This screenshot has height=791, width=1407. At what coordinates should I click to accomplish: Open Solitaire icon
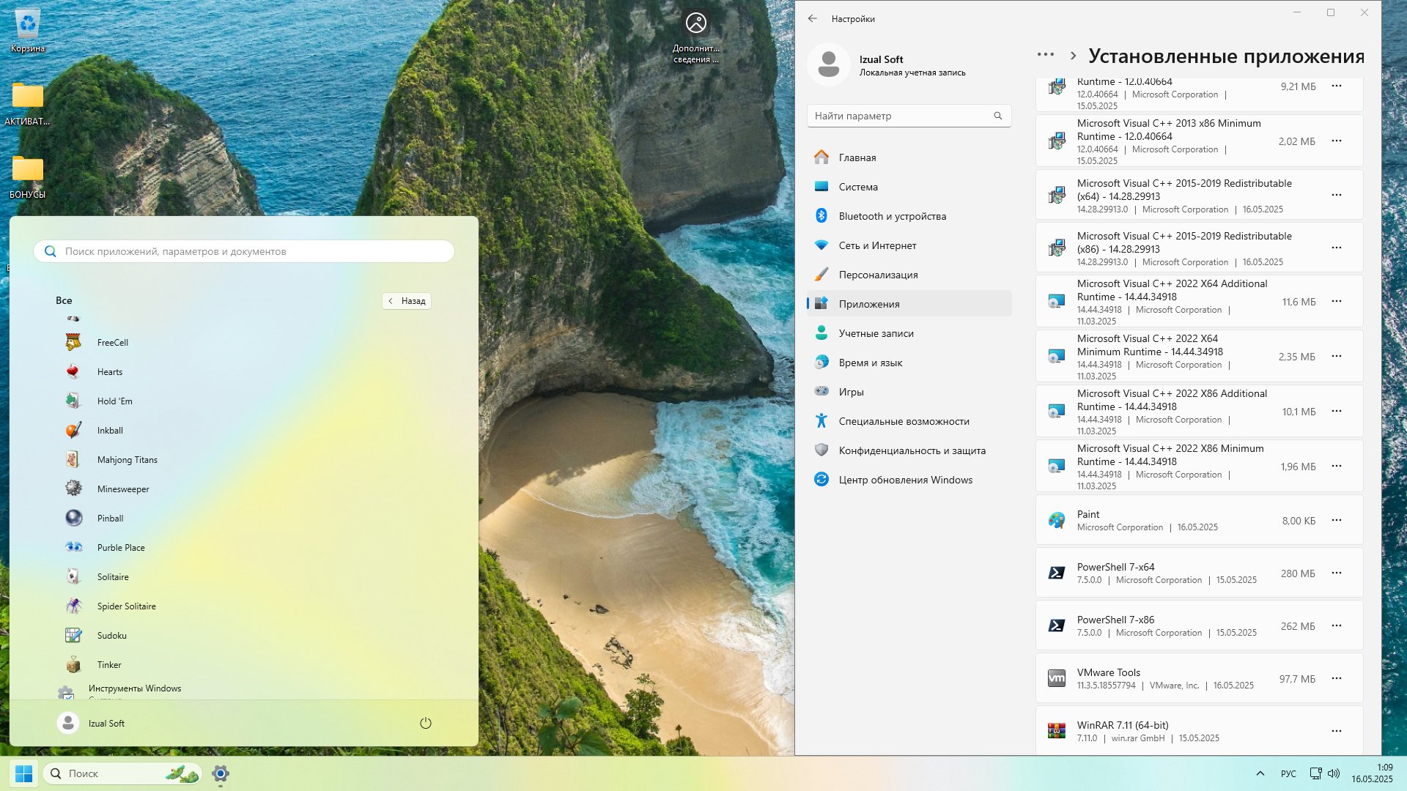(73, 576)
